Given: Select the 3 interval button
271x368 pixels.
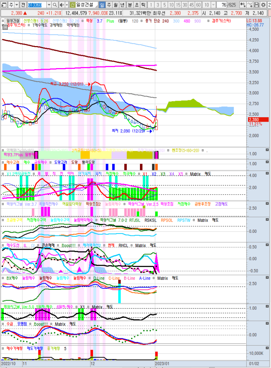Looking at the screenshot, I should [158, 5].
